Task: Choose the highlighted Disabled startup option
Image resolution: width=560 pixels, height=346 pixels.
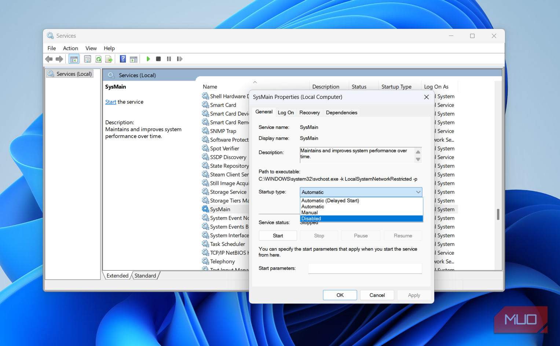Action: pyautogui.click(x=362, y=219)
